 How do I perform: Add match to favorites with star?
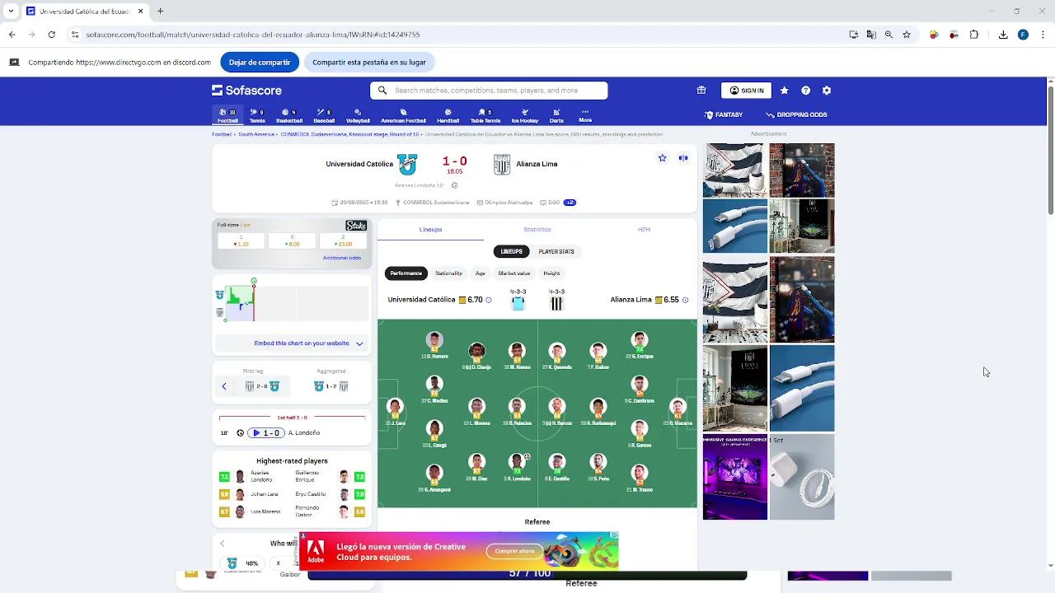[x=662, y=158]
